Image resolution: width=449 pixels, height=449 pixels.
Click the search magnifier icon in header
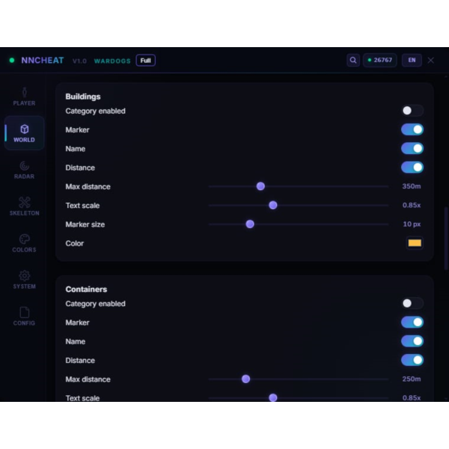pyautogui.click(x=353, y=60)
